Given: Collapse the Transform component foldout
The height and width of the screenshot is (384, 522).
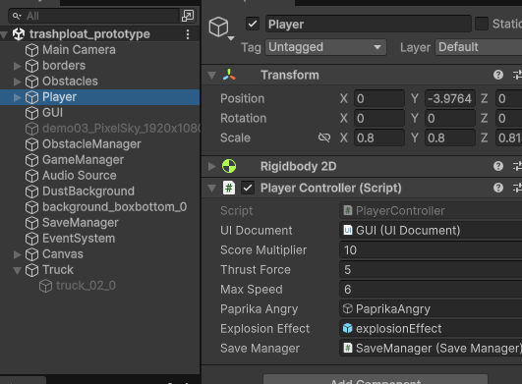Looking at the screenshot, I should point(211,76).
